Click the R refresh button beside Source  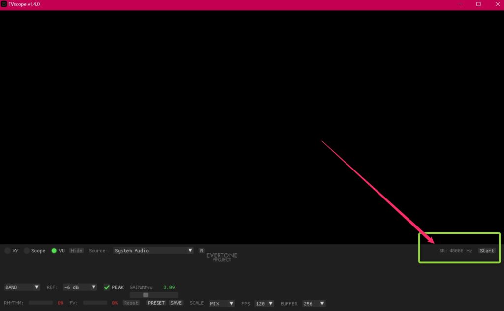(x=201, y=251)
